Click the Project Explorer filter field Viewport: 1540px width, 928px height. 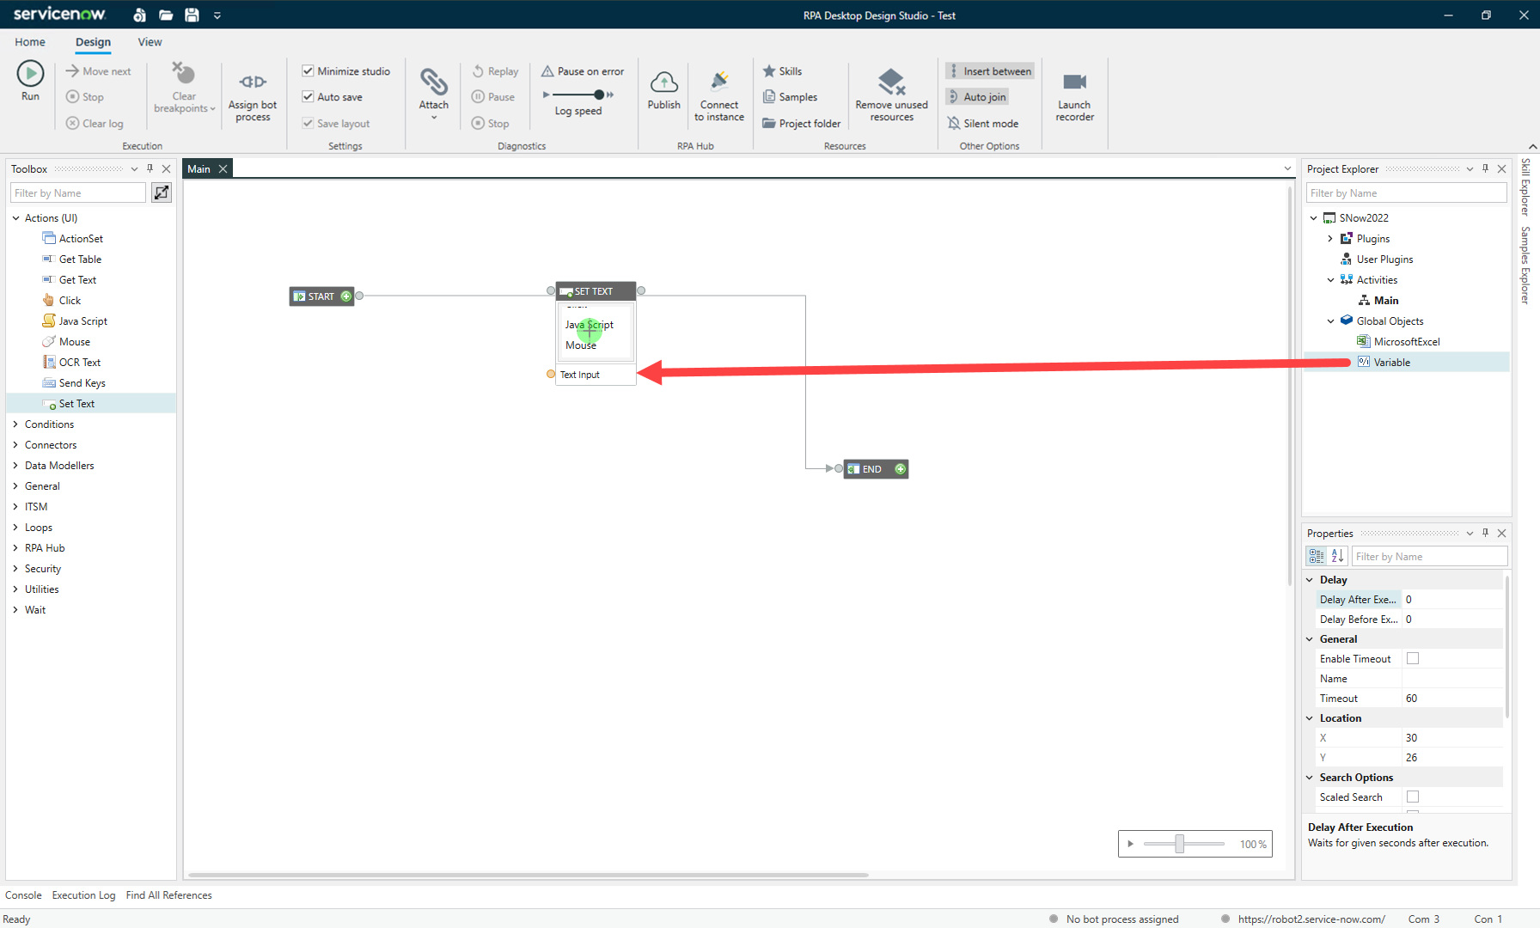tap(1406, 193)
